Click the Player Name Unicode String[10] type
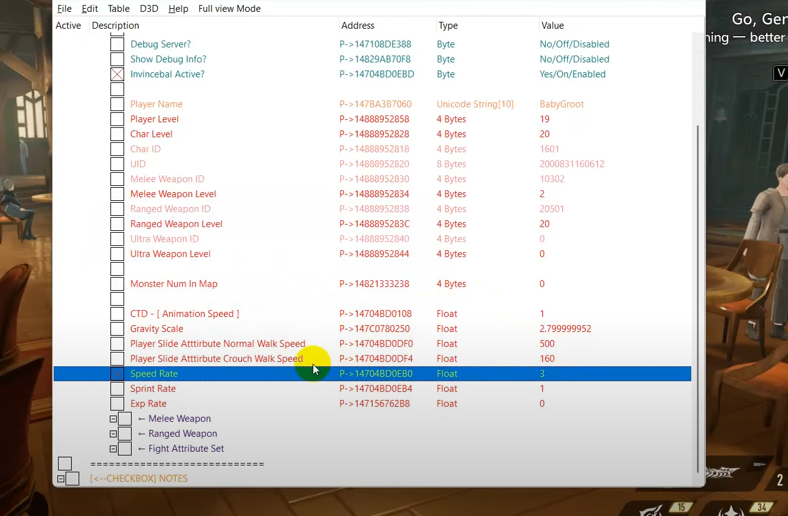Screen dimensions: 788x516 pyautogui.click(x=475, y=104)
